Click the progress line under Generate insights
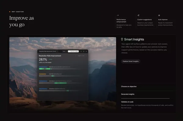The width and height of the screenshot is (183, 121). click(x=145, y=98)
